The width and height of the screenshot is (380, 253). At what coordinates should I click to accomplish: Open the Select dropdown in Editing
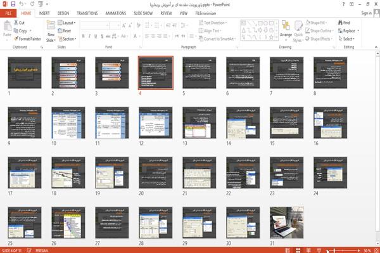pyautogui.click(x=346, y=39)
